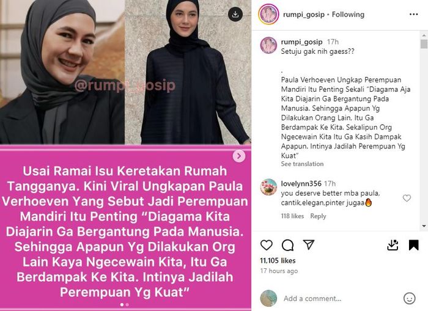Screen dimensions: 428x311
Task: Click the comments scrollbar down arrow
Action: pos(424,226)
